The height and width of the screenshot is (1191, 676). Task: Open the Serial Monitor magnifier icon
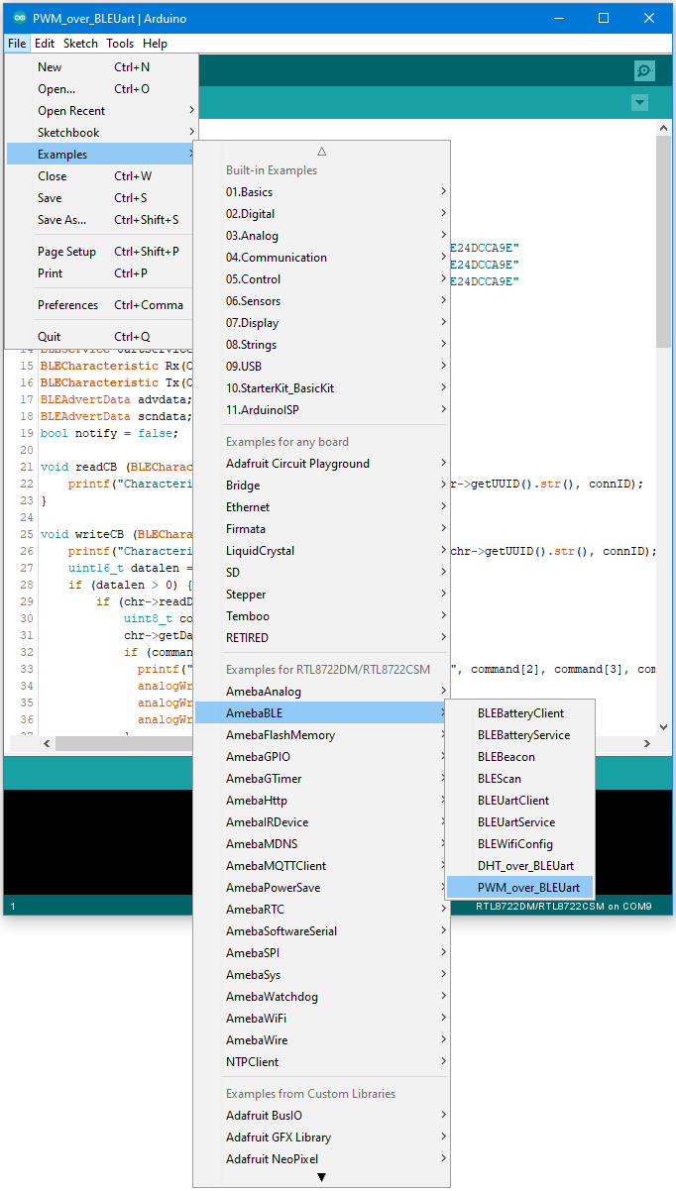point(644,70)
